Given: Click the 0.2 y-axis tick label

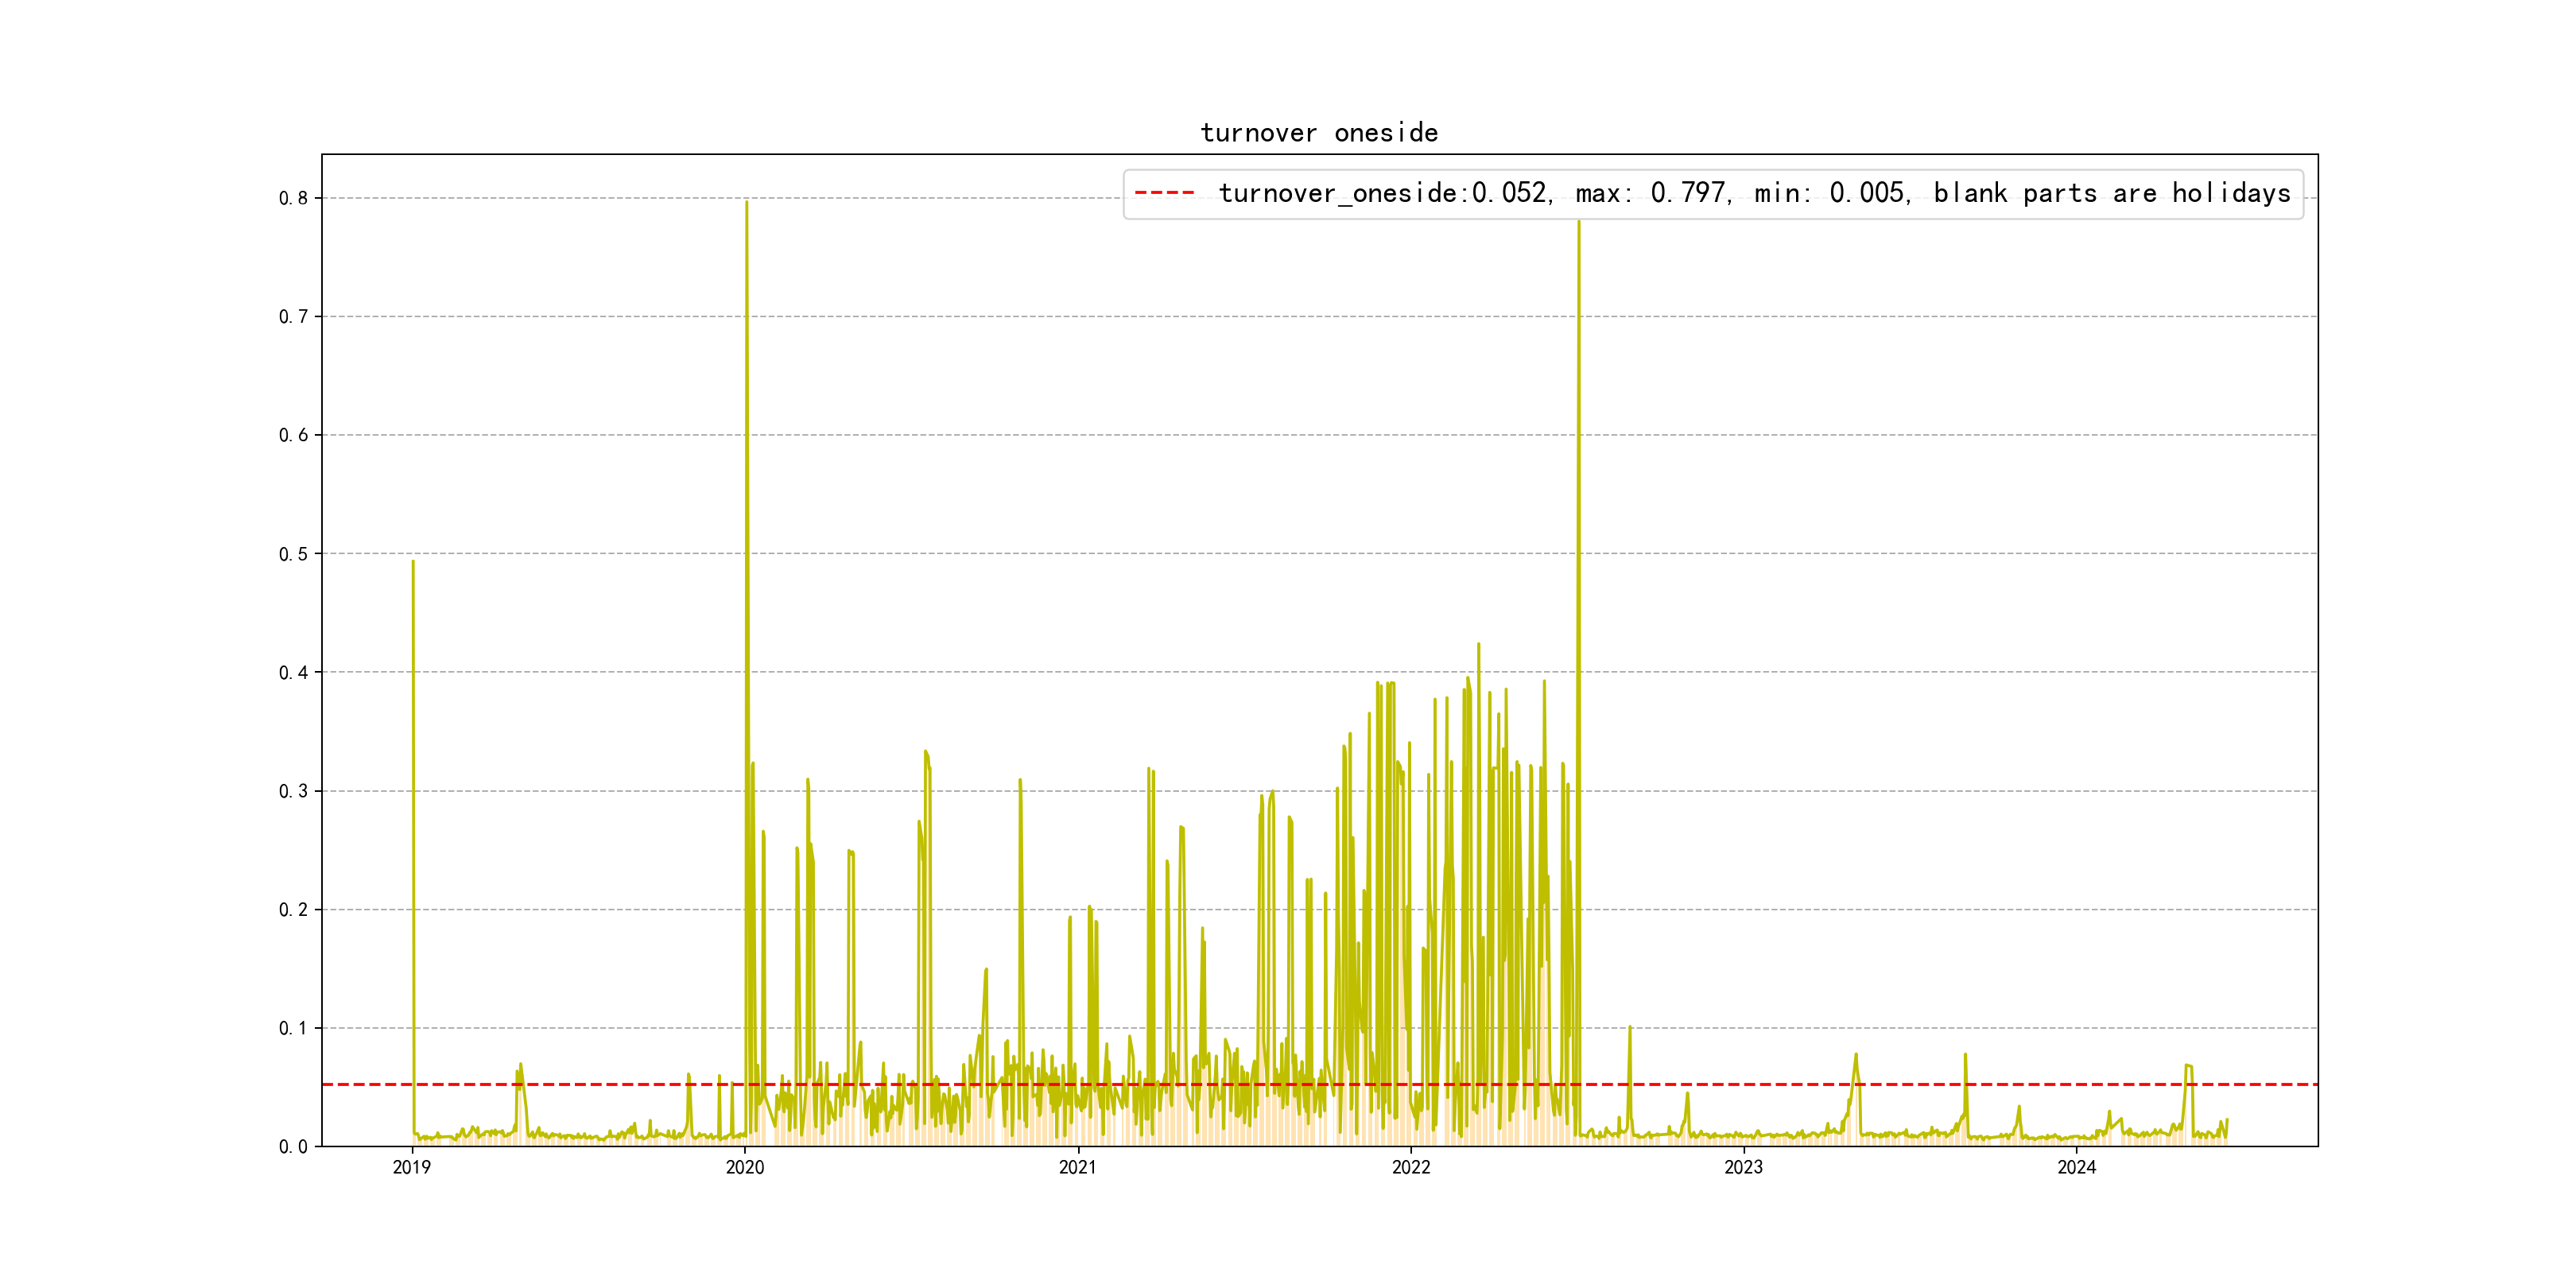Looking at the screenshot, I should pyautogui.click(x=293, y=909).
